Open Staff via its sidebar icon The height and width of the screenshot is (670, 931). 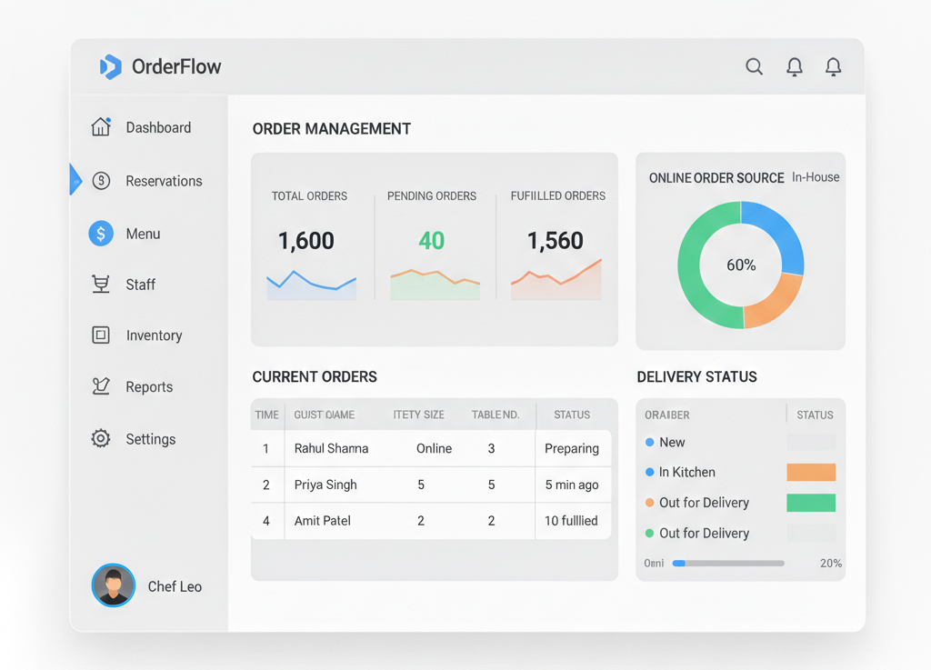[x=100, y=285]
